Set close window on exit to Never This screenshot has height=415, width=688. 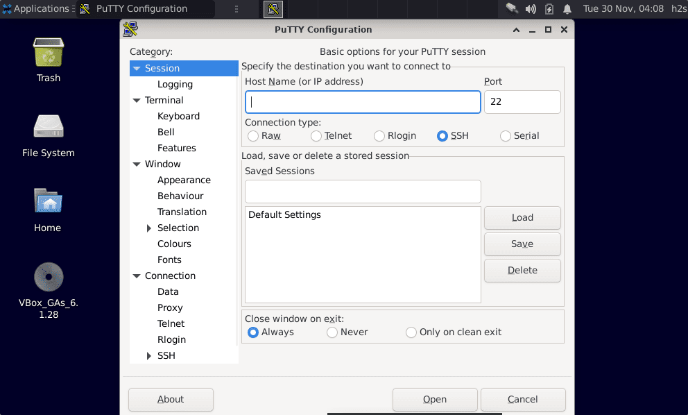coord(332,332)
